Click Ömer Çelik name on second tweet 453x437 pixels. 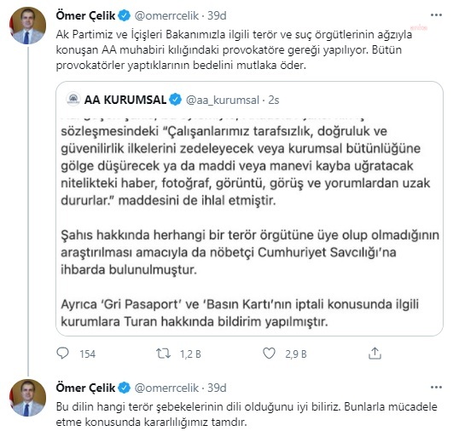pos(85,388)
